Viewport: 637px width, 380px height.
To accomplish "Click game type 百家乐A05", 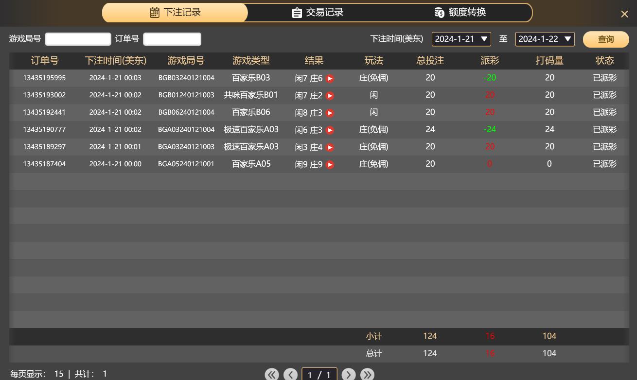I will [251, 164].
